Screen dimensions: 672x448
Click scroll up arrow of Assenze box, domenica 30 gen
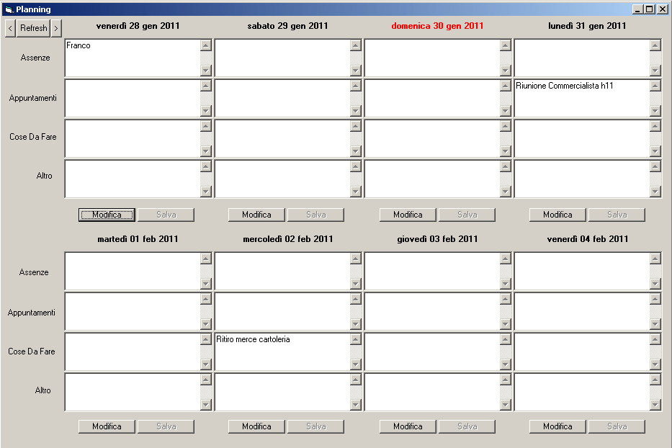(506, 45)
